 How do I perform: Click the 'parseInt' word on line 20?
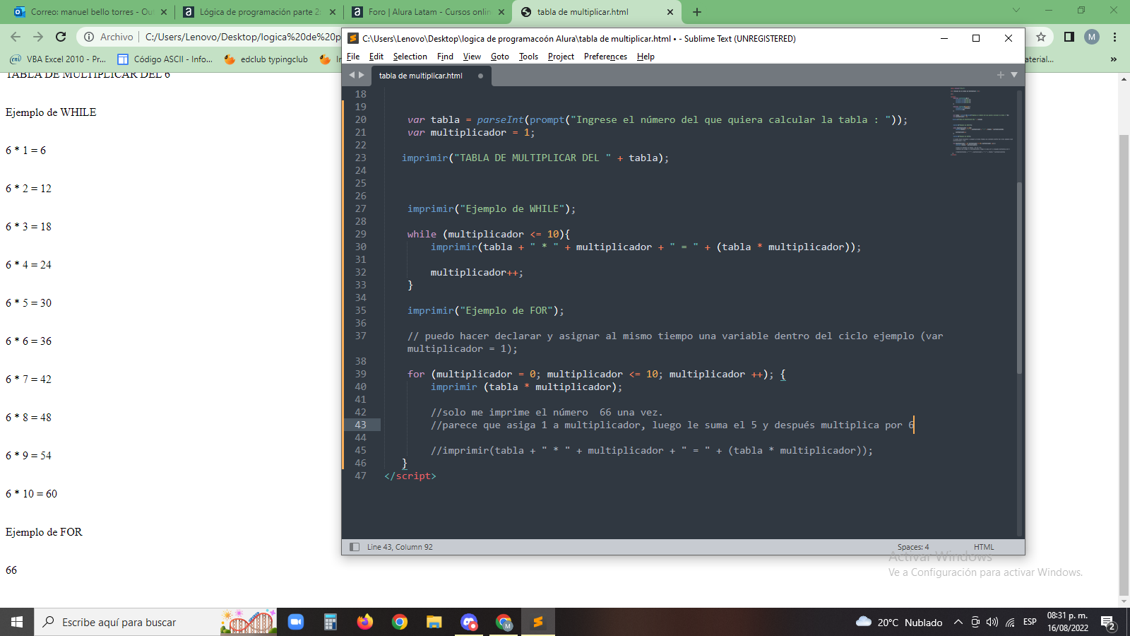coord(500,119)
